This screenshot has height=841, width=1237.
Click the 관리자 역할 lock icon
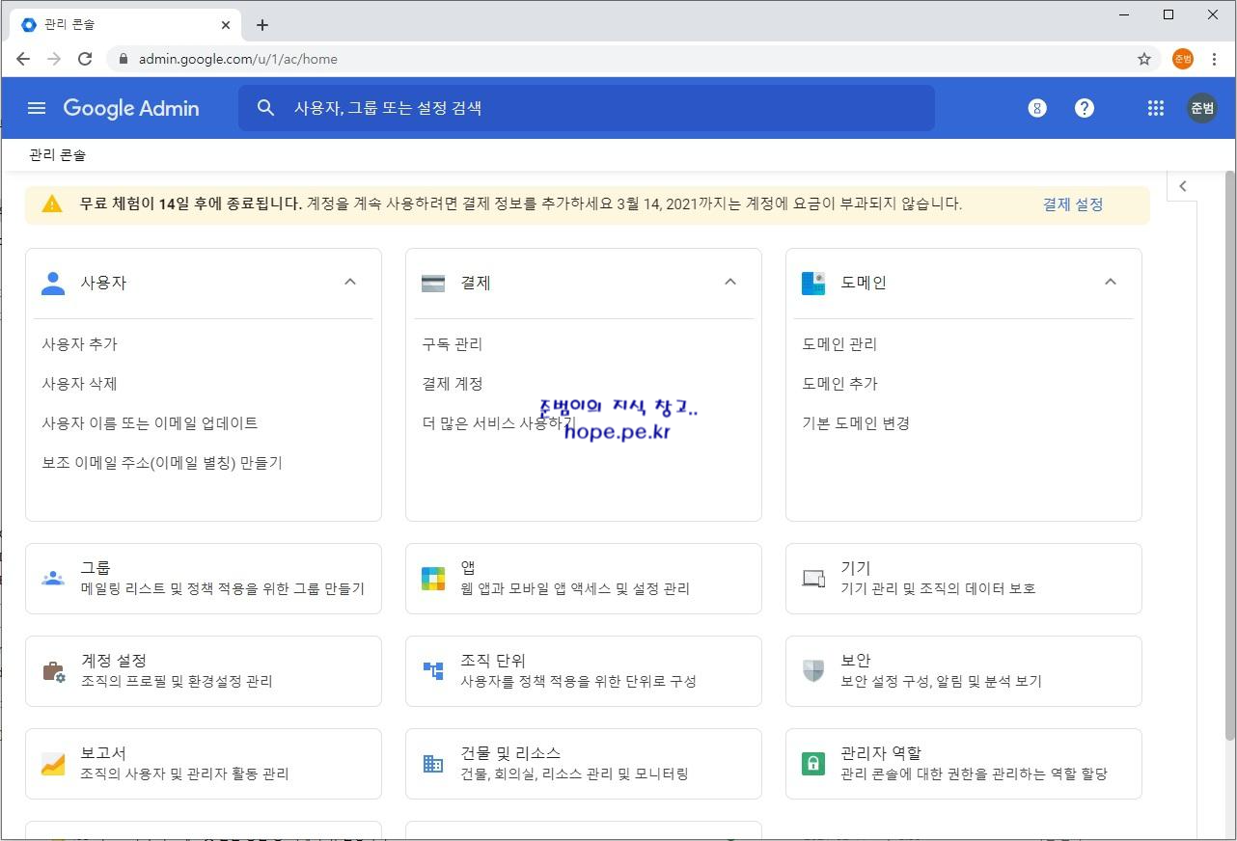coord(813,764)
